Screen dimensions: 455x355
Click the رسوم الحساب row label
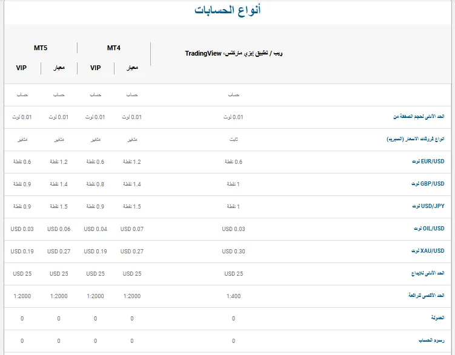[x=431, y=340]
